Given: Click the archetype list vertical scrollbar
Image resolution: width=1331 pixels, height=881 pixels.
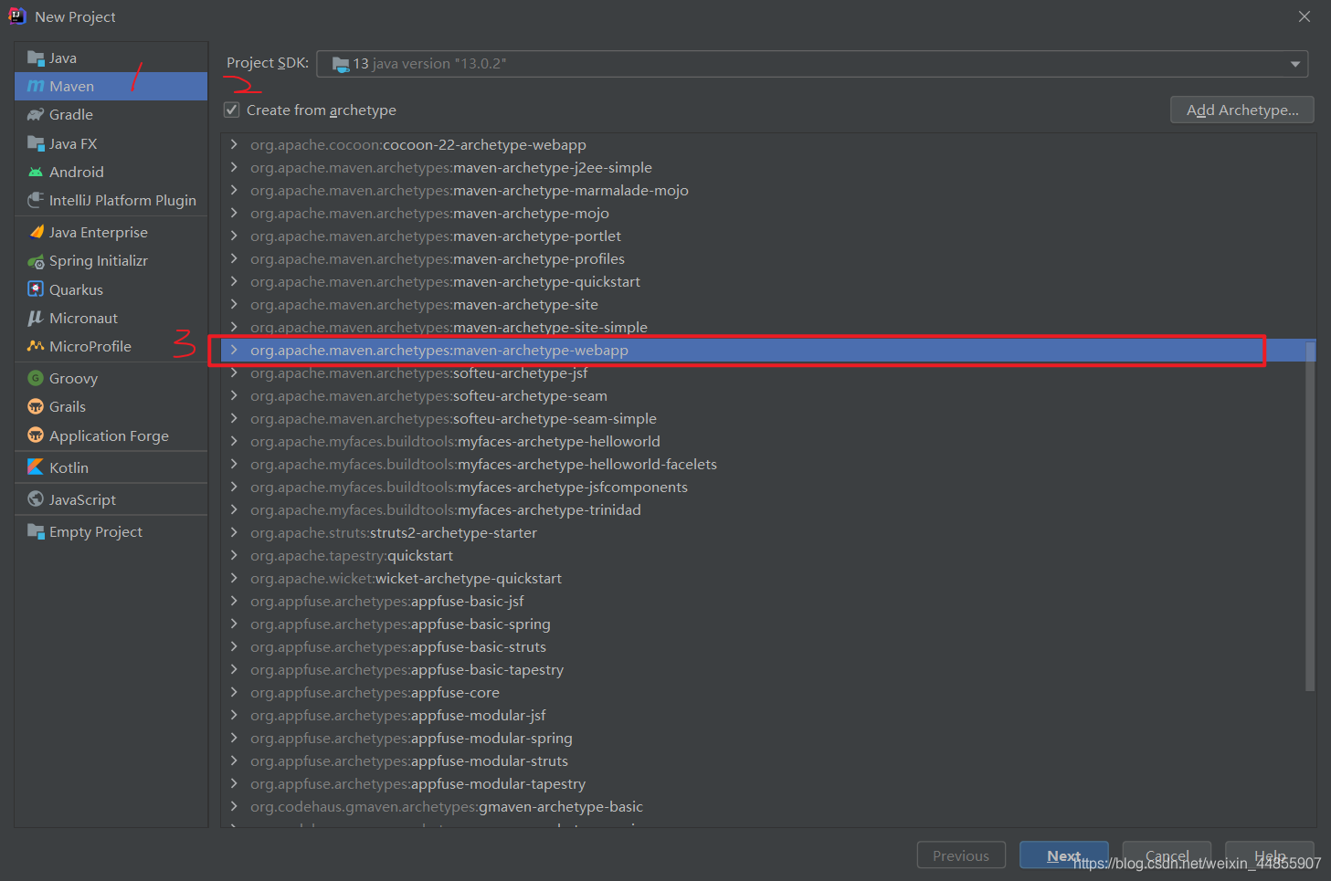Looking at the screenshot, I should tap(1310, 516).
